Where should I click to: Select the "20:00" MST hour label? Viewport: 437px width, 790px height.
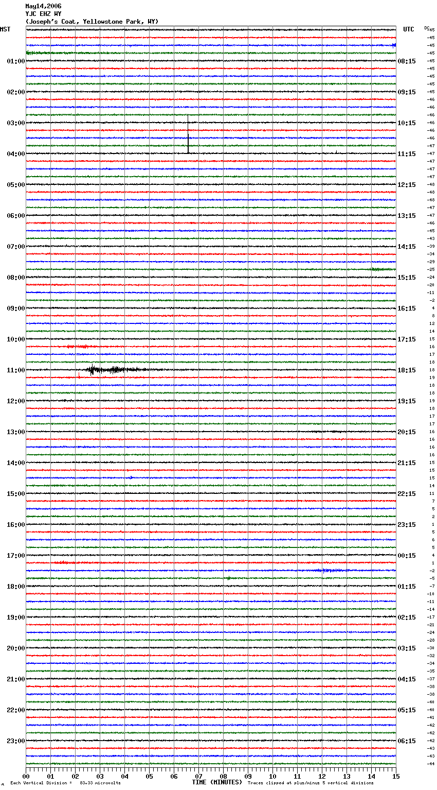point(16,648)
